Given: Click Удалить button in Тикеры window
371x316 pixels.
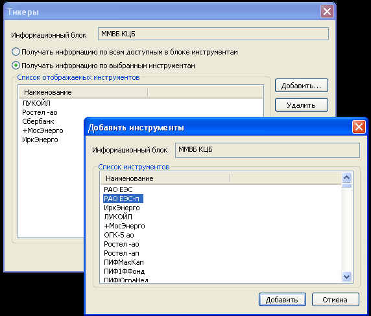Looking at the screenshot, I should pyautogui.click(x=302, y=105).
